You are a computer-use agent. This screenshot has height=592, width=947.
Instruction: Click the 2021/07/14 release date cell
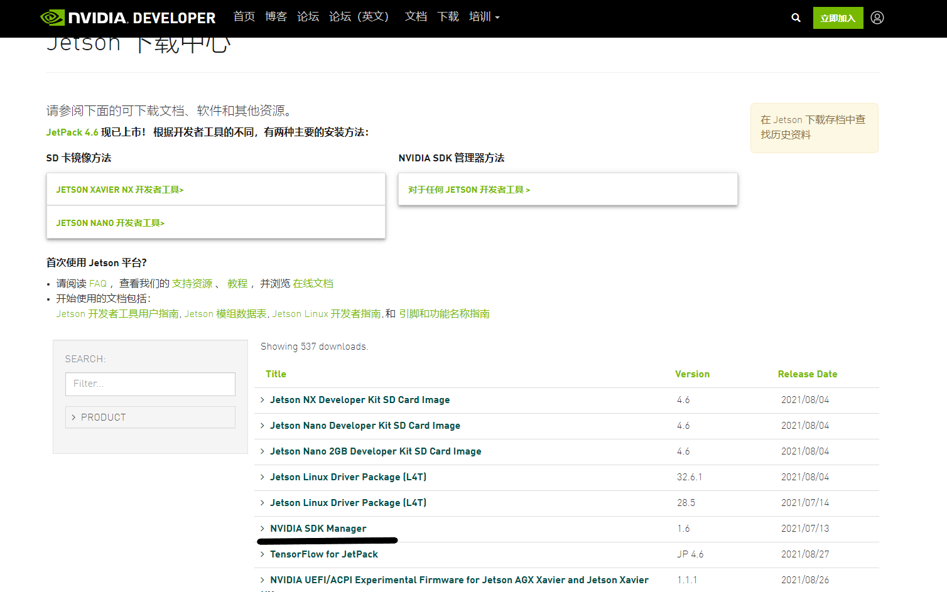pyautogui.click(x=805, y=503)
